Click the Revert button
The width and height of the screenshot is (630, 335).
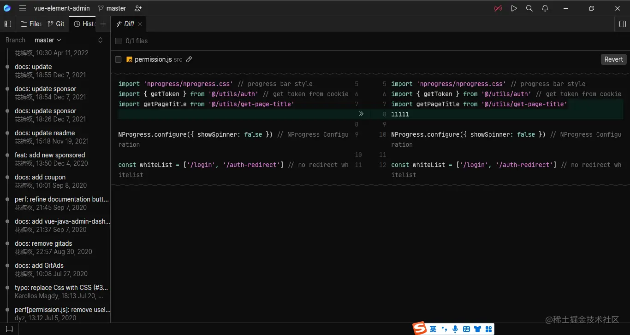click(x=613, y=59)
